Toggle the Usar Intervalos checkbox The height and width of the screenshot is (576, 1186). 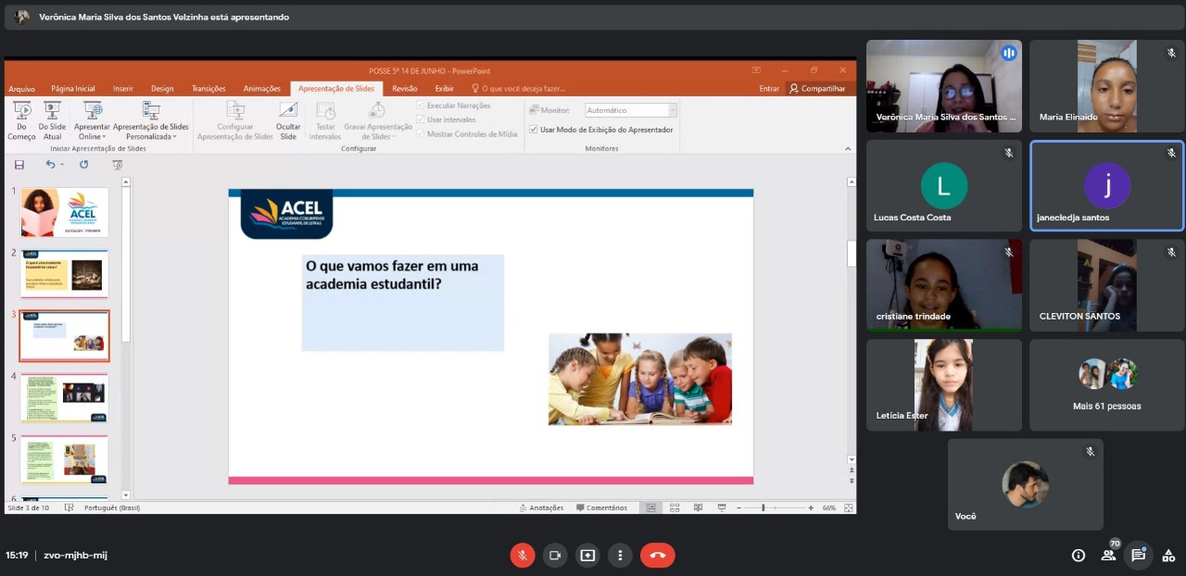[x=422, y=119]
